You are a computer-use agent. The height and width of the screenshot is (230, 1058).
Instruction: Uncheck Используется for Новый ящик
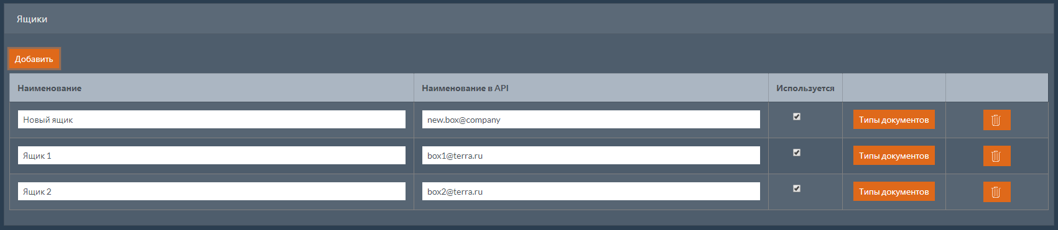click(x=797, y=117)
